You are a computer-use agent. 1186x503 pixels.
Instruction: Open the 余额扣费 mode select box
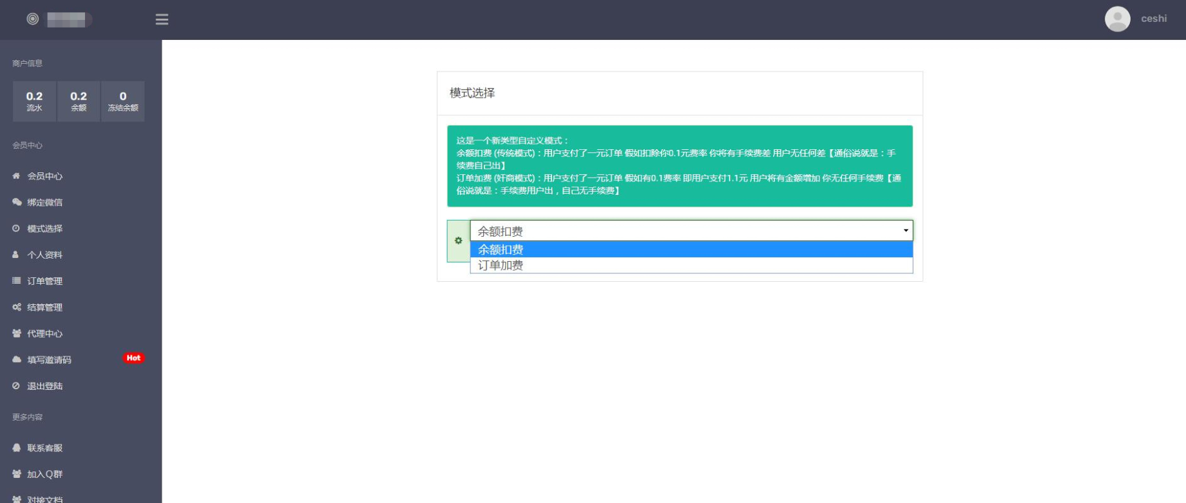point(691,231)
